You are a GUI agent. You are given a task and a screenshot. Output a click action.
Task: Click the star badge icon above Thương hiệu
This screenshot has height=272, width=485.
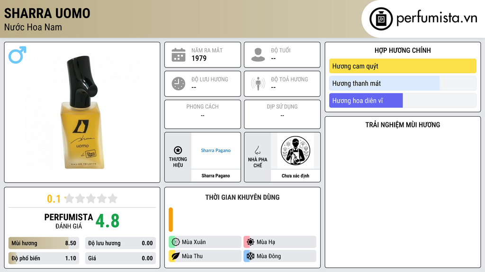point(178,150)
